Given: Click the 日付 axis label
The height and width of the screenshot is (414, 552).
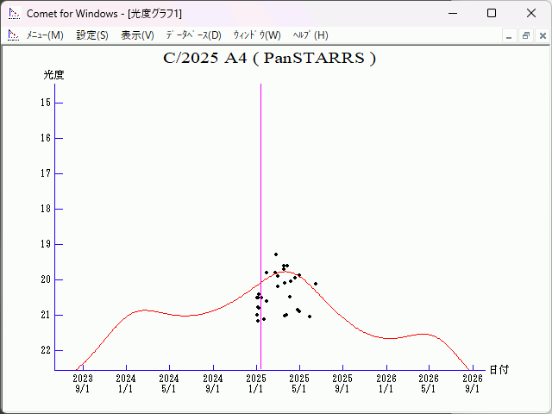Looking at the screenshot, I should [499, 369].
